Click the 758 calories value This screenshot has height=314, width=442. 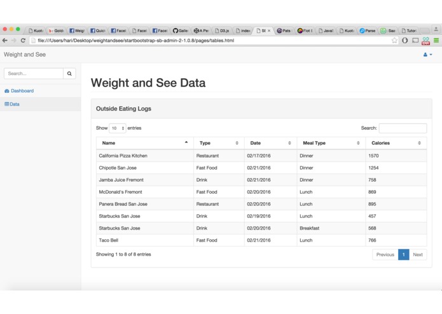tap(372, 180)
